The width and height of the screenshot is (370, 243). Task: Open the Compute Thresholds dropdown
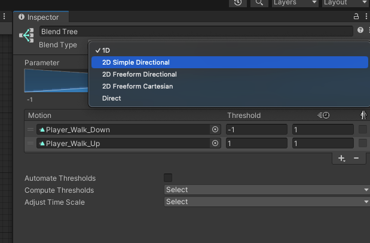coord(267,190)
